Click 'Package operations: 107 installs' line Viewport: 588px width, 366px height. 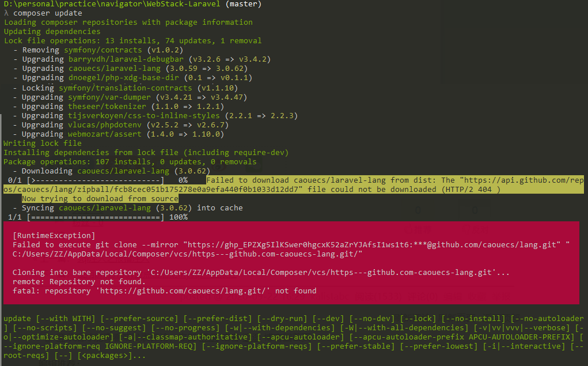pyautogui.click(x=130, y=162)
